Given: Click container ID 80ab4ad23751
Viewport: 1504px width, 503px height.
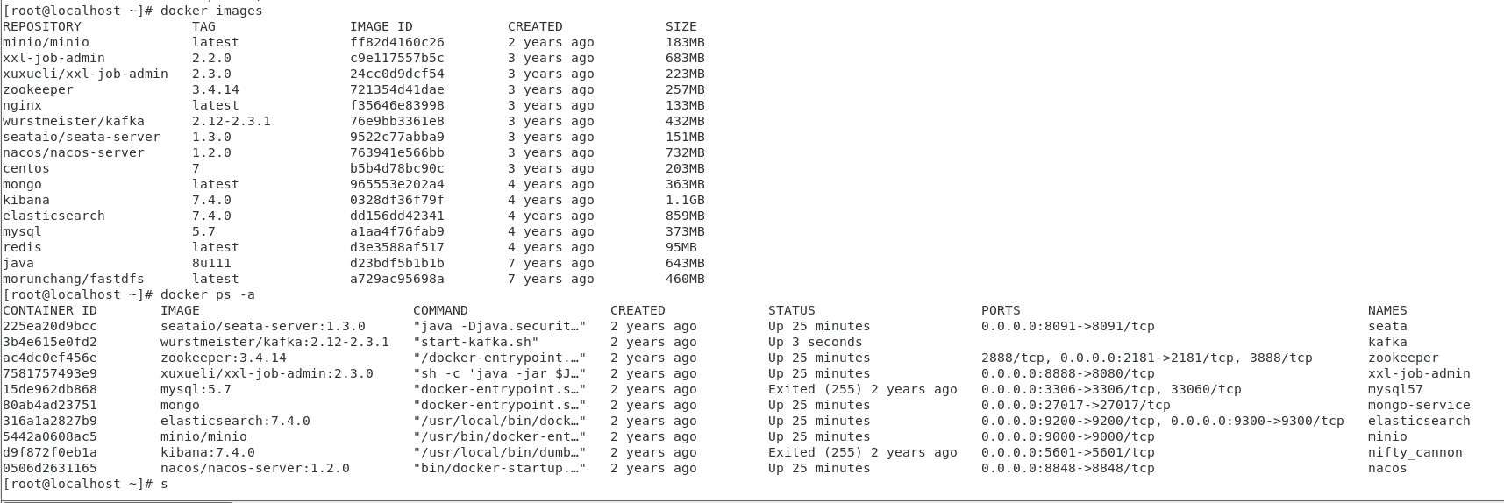Looking at the screenshot, I should [x=50, y=405].
